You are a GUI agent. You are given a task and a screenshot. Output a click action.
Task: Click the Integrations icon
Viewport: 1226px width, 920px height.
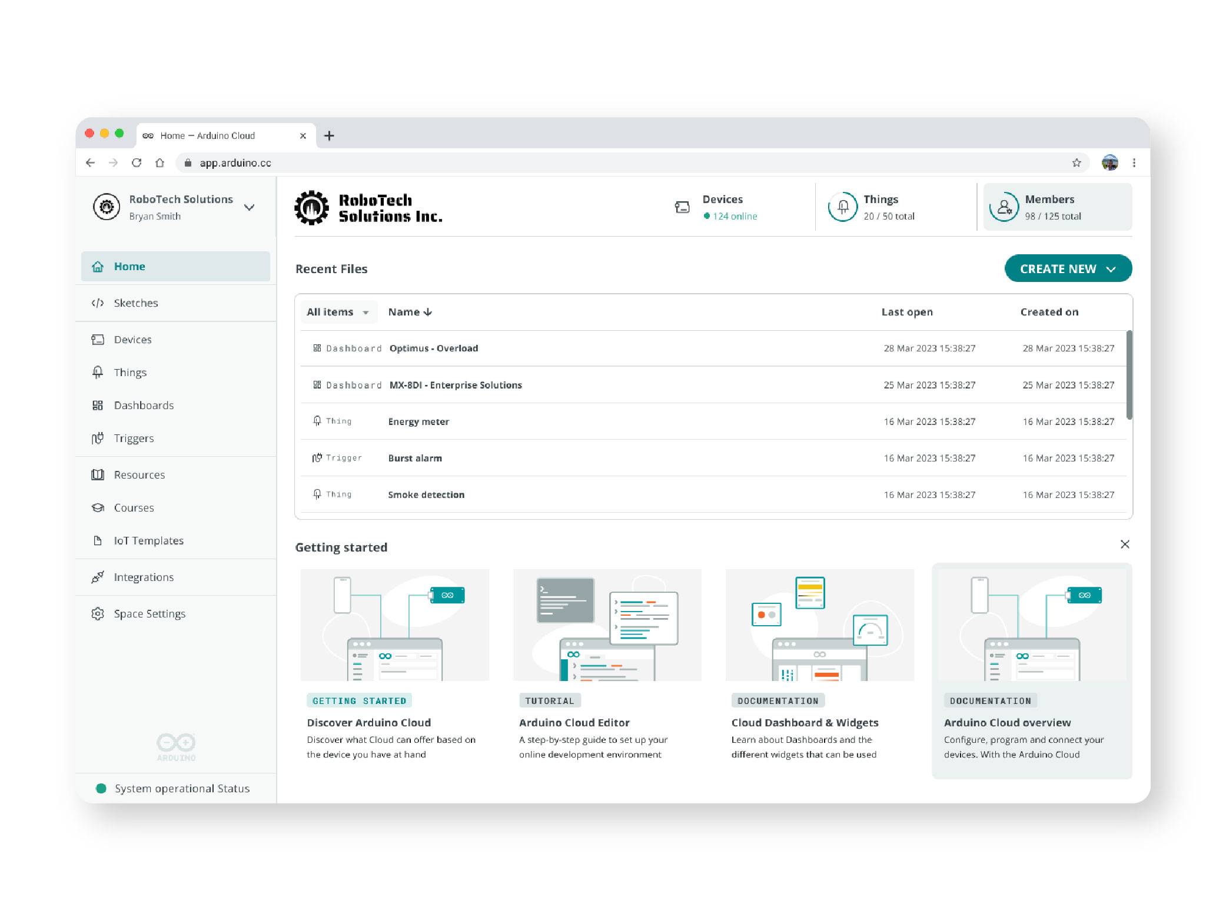pyautogui.click(x=98, y=577)
